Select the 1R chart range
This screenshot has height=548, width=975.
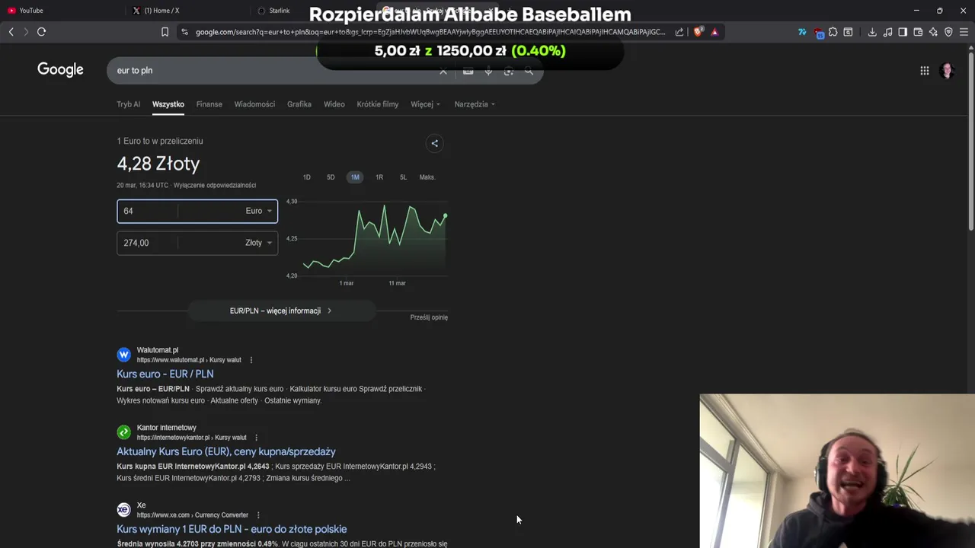[379, 177]
